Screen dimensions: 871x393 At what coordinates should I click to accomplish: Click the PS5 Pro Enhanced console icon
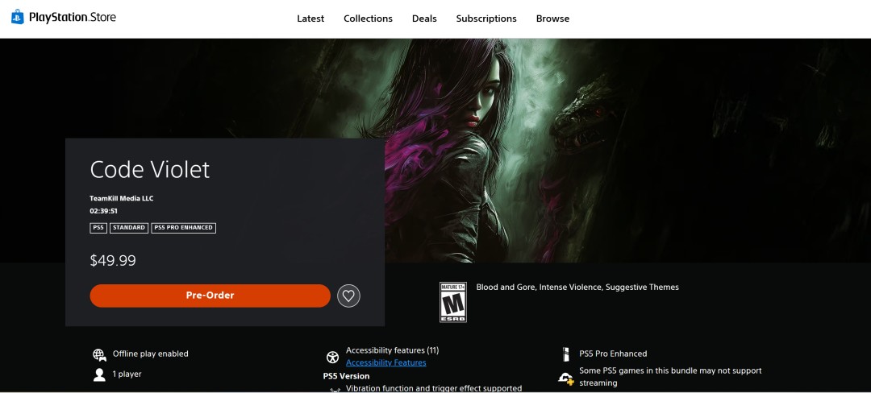click(565, 354)
